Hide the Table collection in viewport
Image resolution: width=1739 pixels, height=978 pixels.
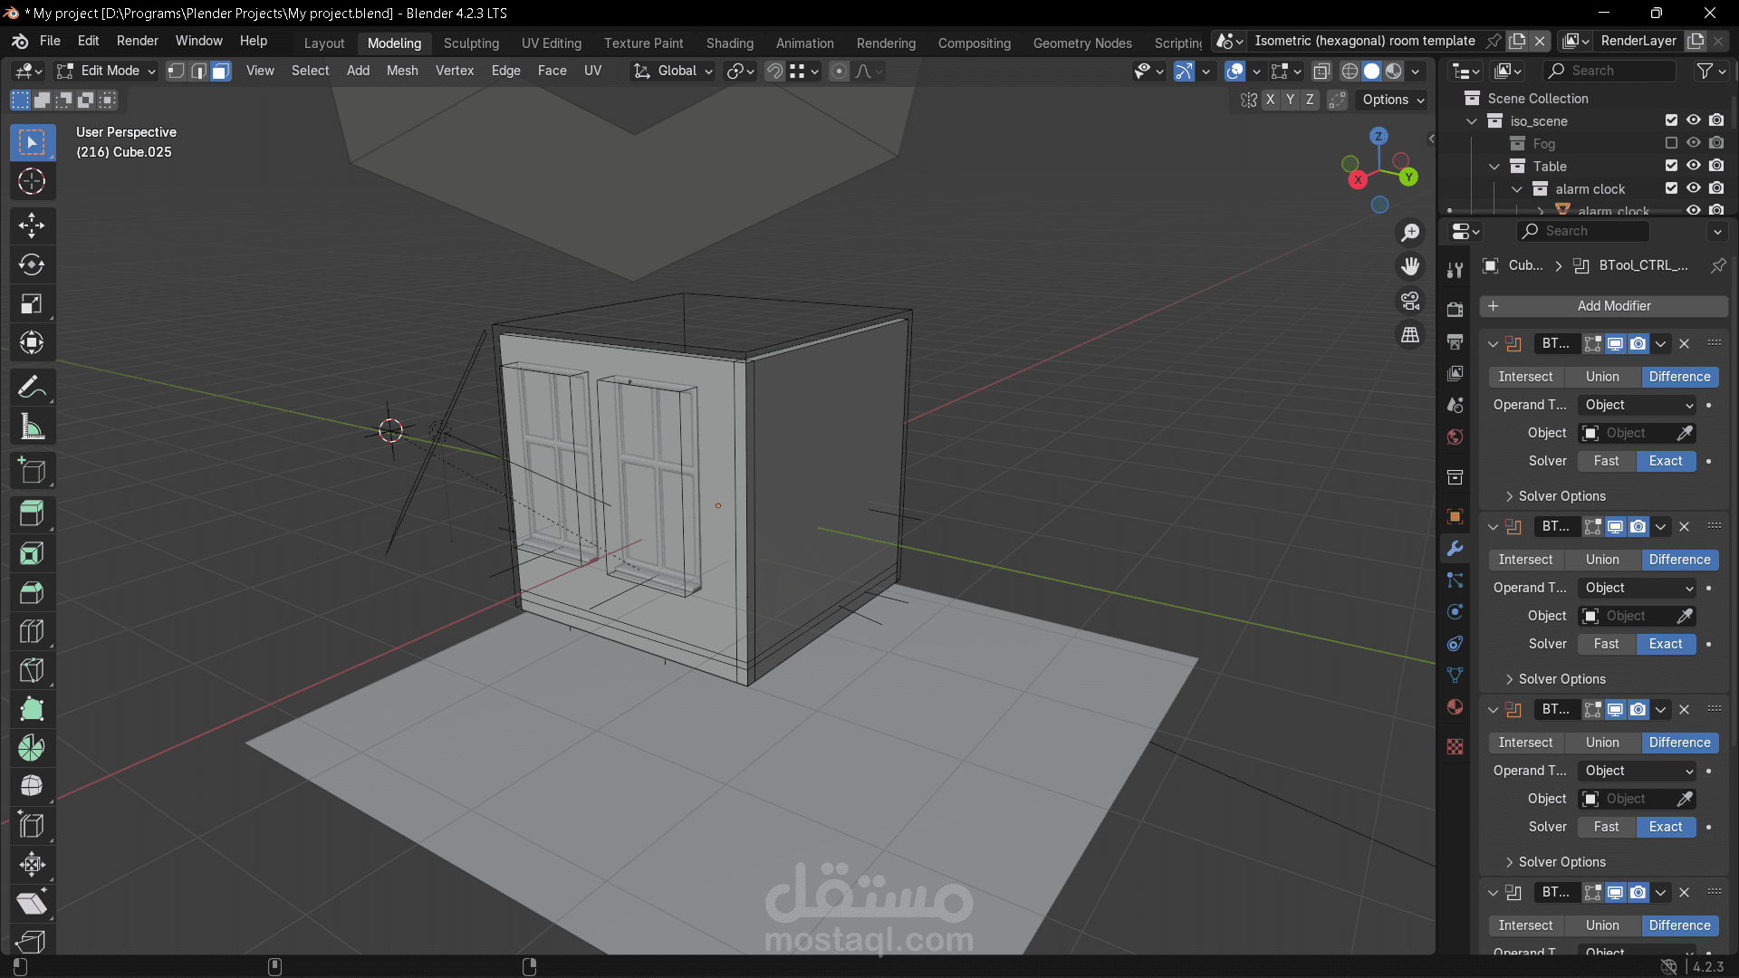pos(1693,166)
